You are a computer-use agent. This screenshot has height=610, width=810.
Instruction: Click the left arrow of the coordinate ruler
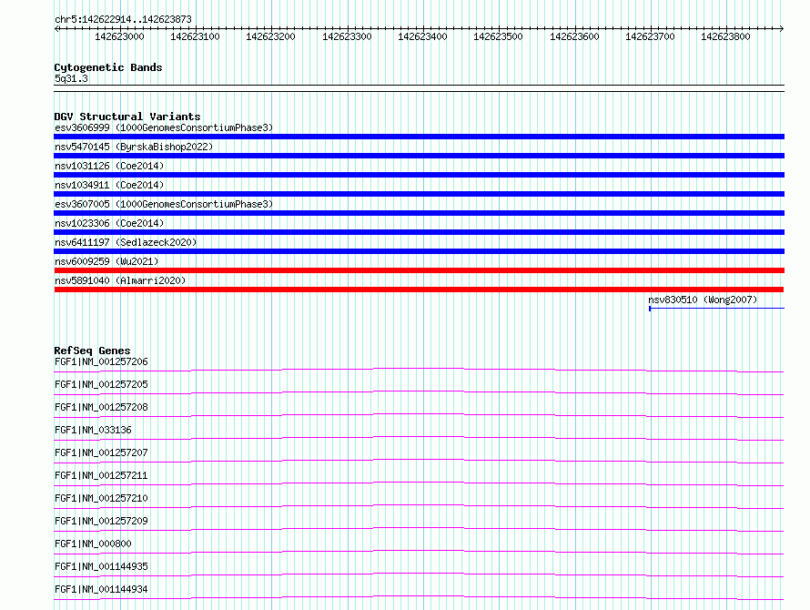click(x=56, y=28)
